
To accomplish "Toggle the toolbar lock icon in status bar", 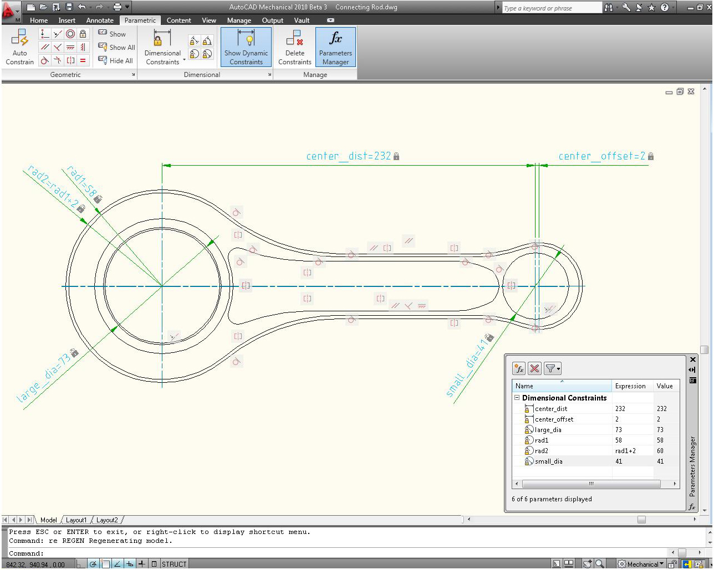I will (672, 564).
